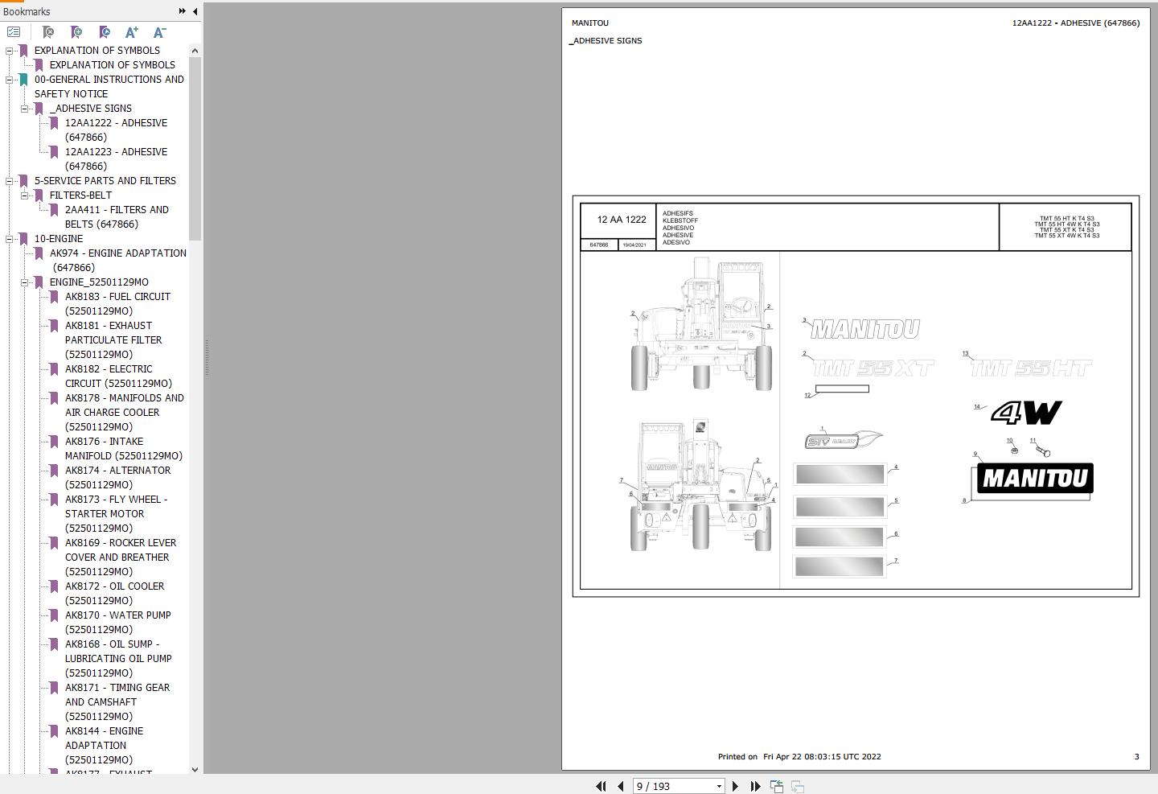The height and width of the screenshot is (794, 1158).
Task: Open the EXPLANATION OF SYMBOLS child bookmark
Action: (x=112, y=65)
